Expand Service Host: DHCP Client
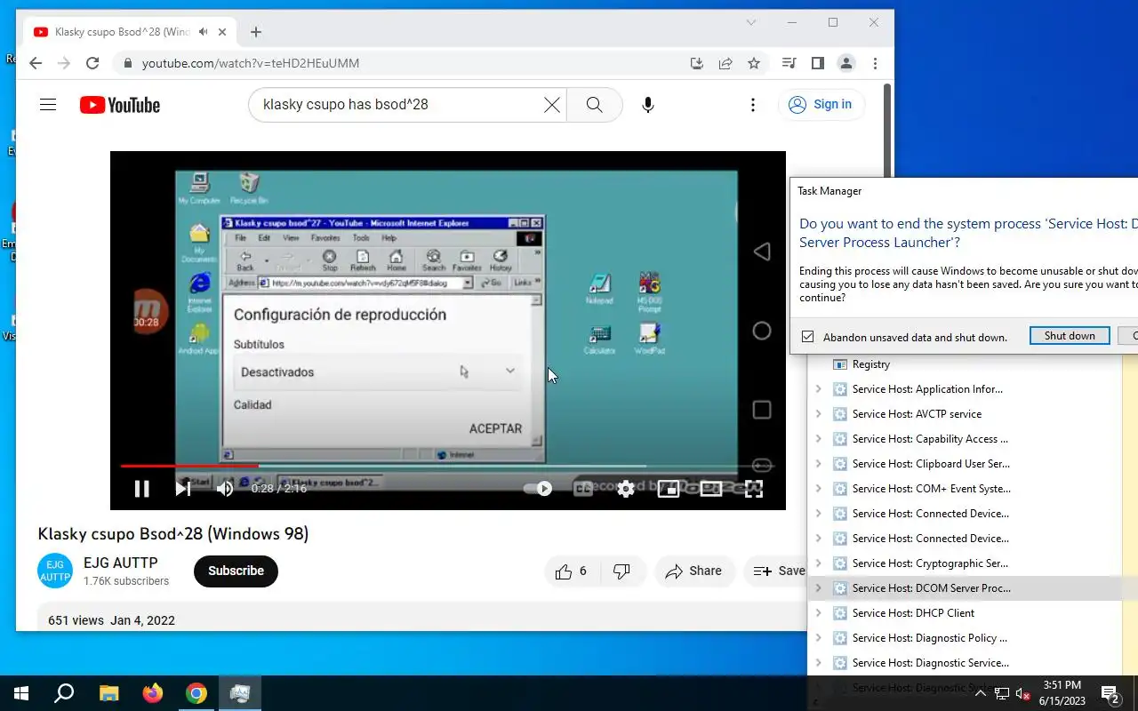Image resolution: width=1138 pixels, height=711 pixels. pos(819,613)
